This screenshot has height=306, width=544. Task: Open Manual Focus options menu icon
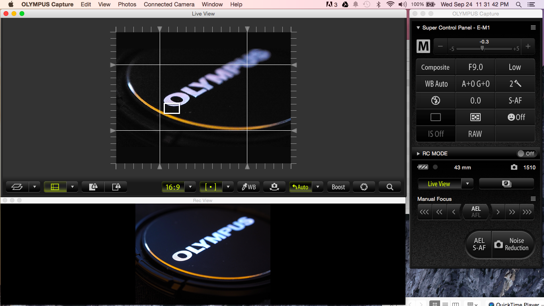tap(533, 199)
